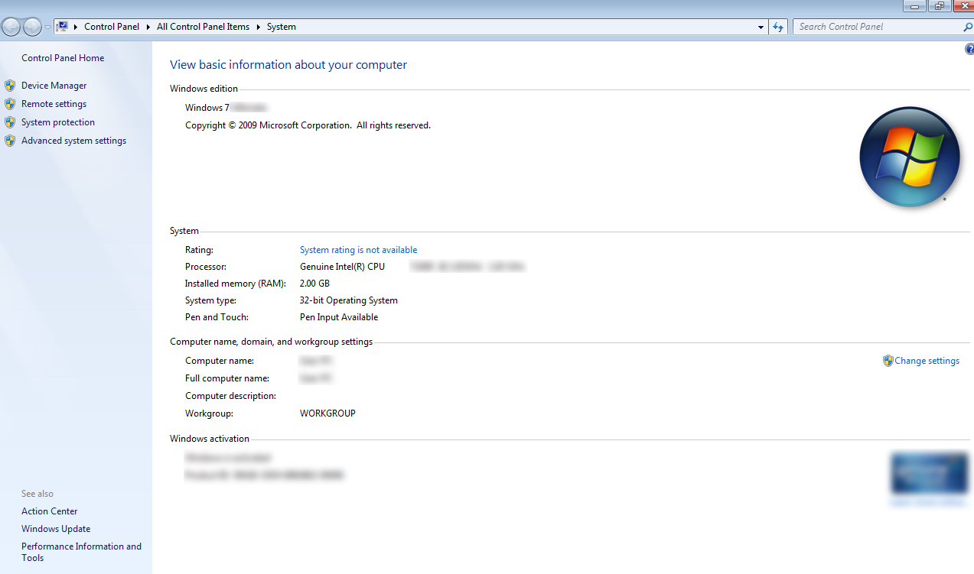Open "System rating is not available" link
The height and width of the screenshot is (574, 974).
click(358, 249)
